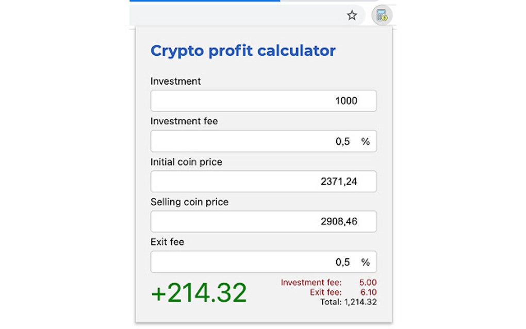The height and width of the screenshot is (329, 526).
Task: Select the Initial coin price field
Action: [x=263, y=181]
